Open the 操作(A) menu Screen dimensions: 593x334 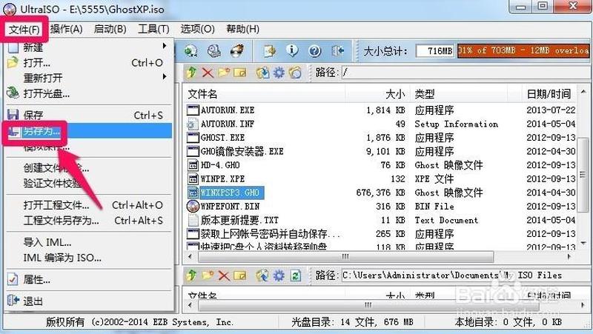(x=66, y=29)
